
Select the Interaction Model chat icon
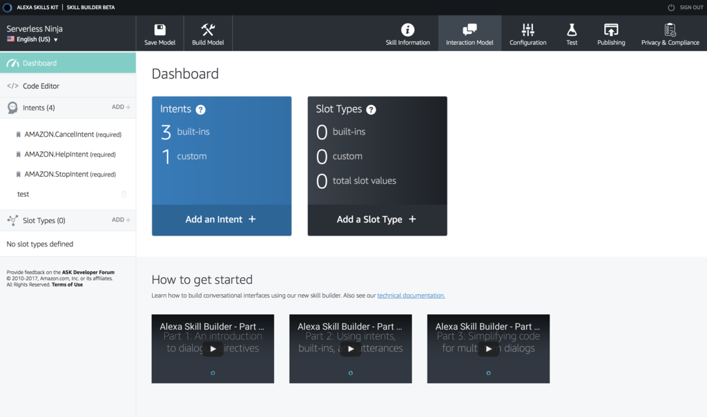pyautogui.click(x=469, y=30)
